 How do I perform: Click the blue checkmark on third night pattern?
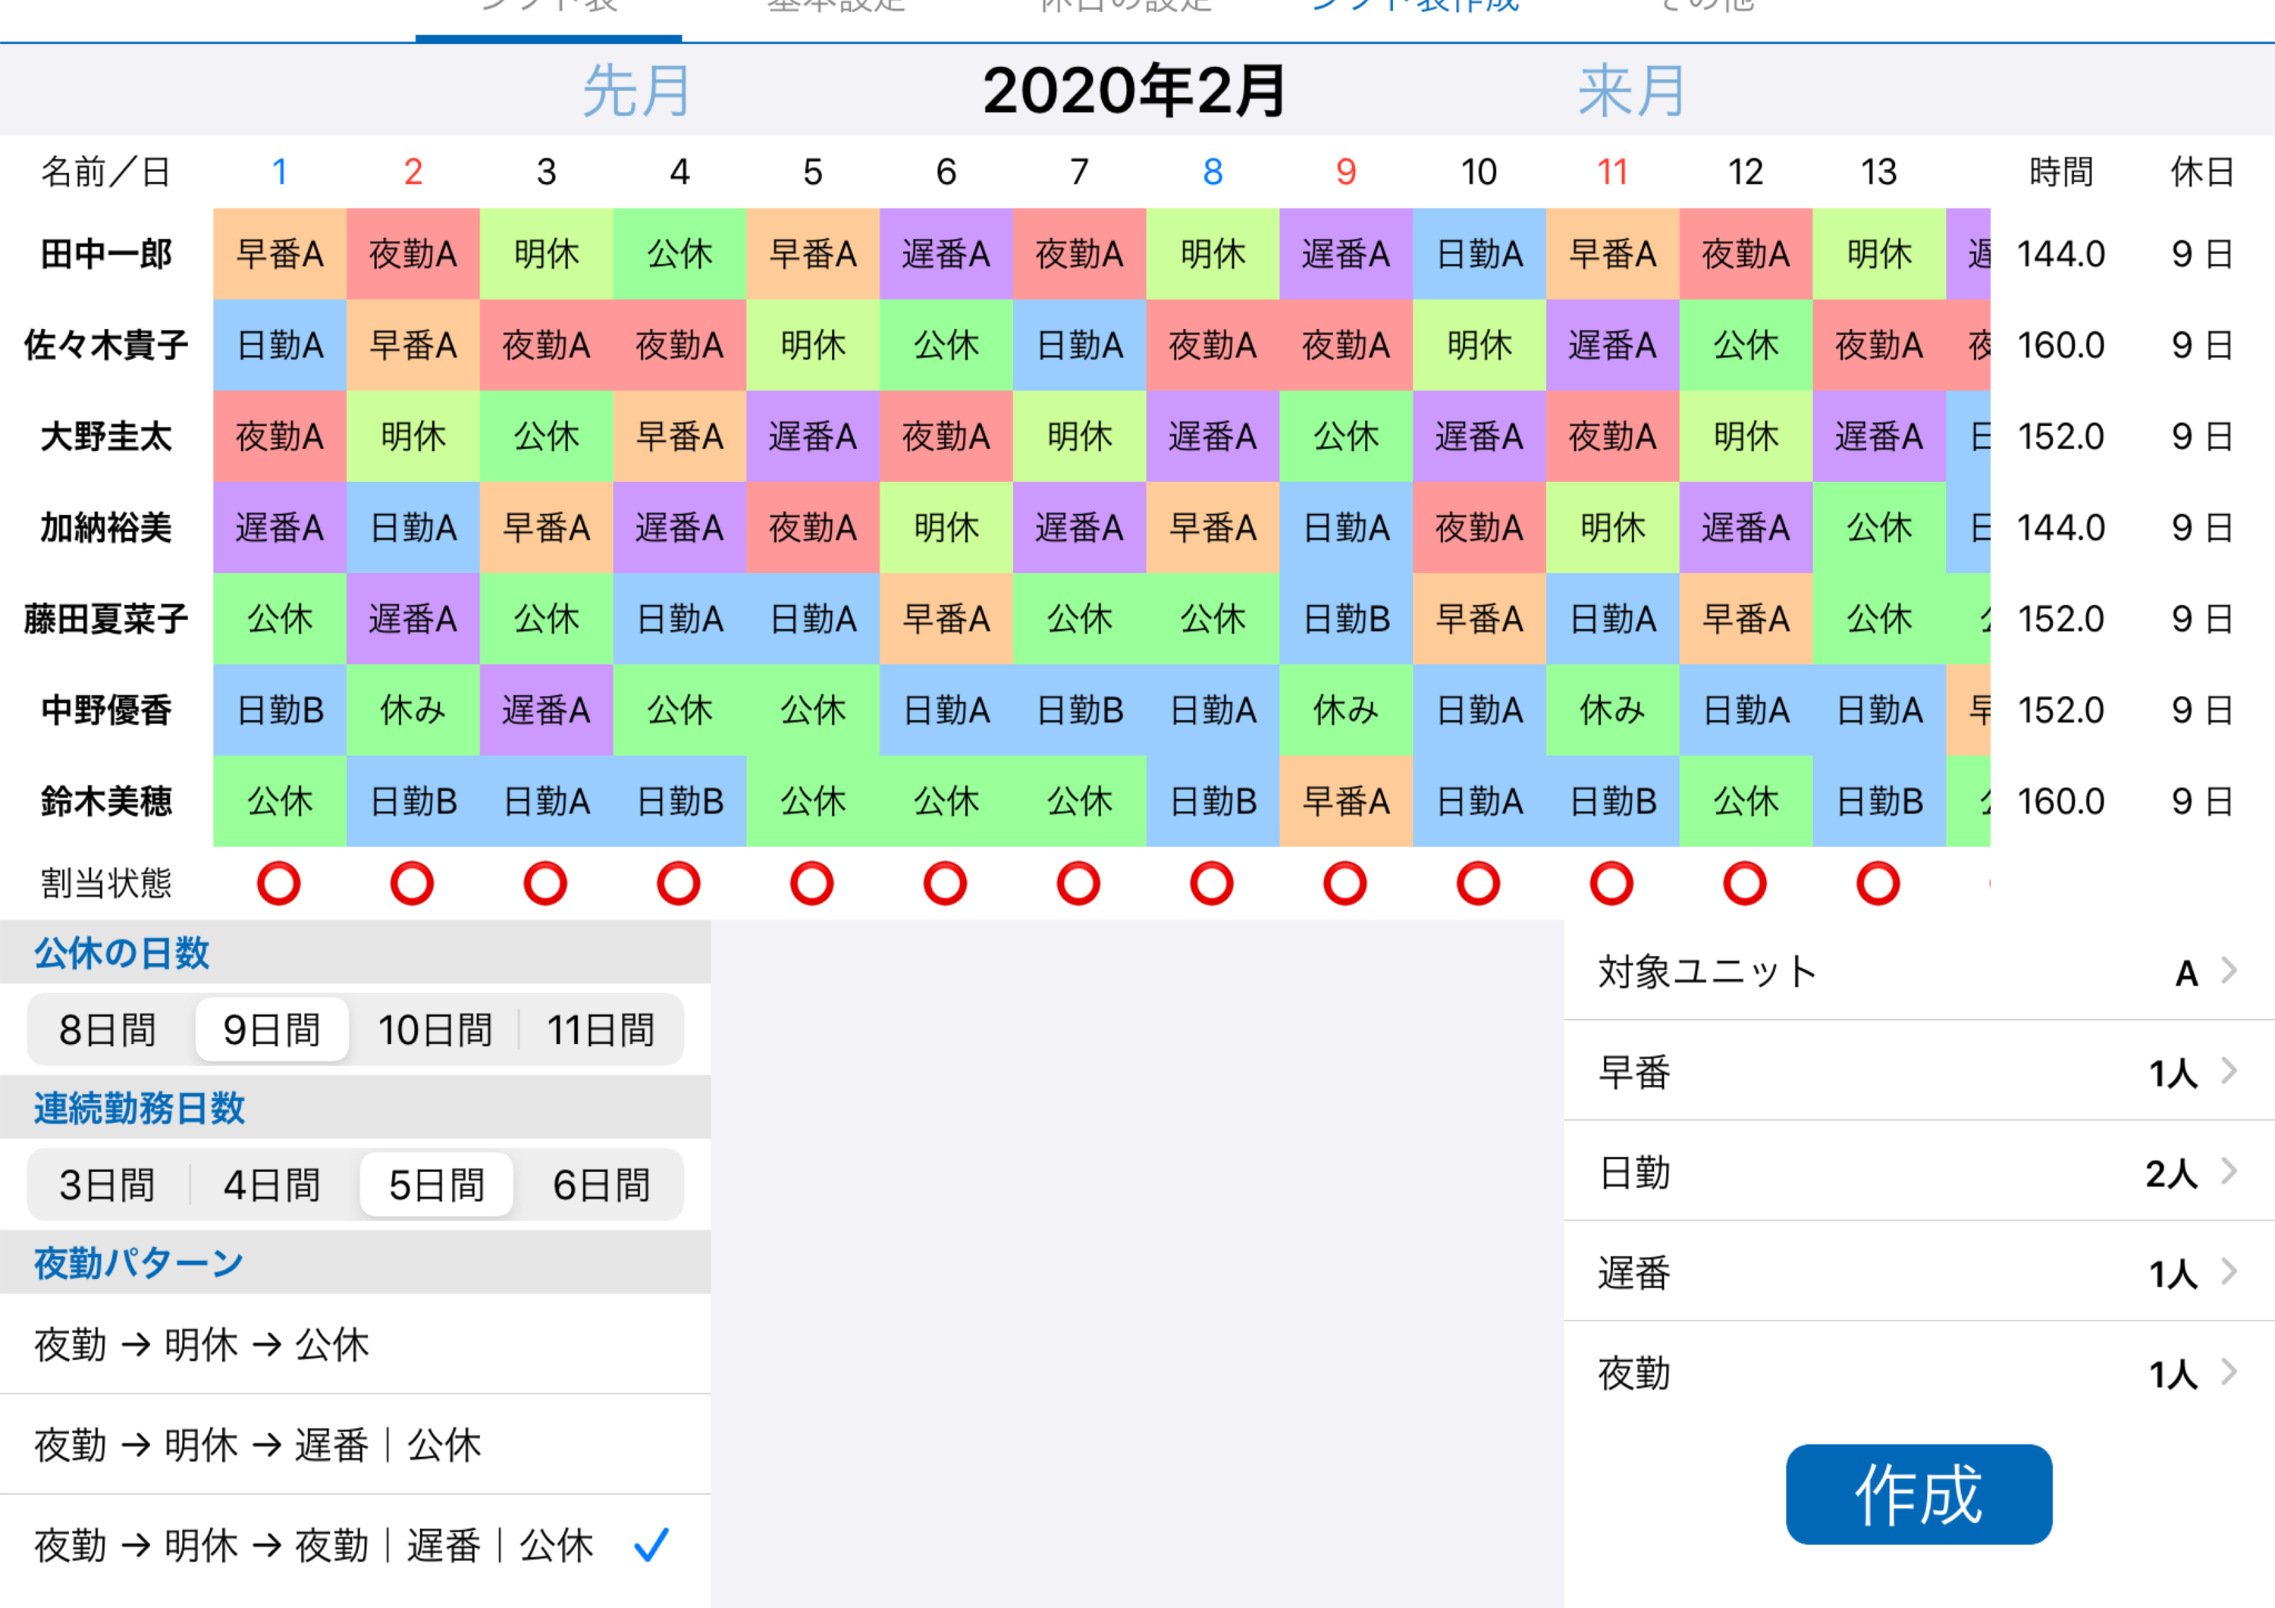(651, 1544)
